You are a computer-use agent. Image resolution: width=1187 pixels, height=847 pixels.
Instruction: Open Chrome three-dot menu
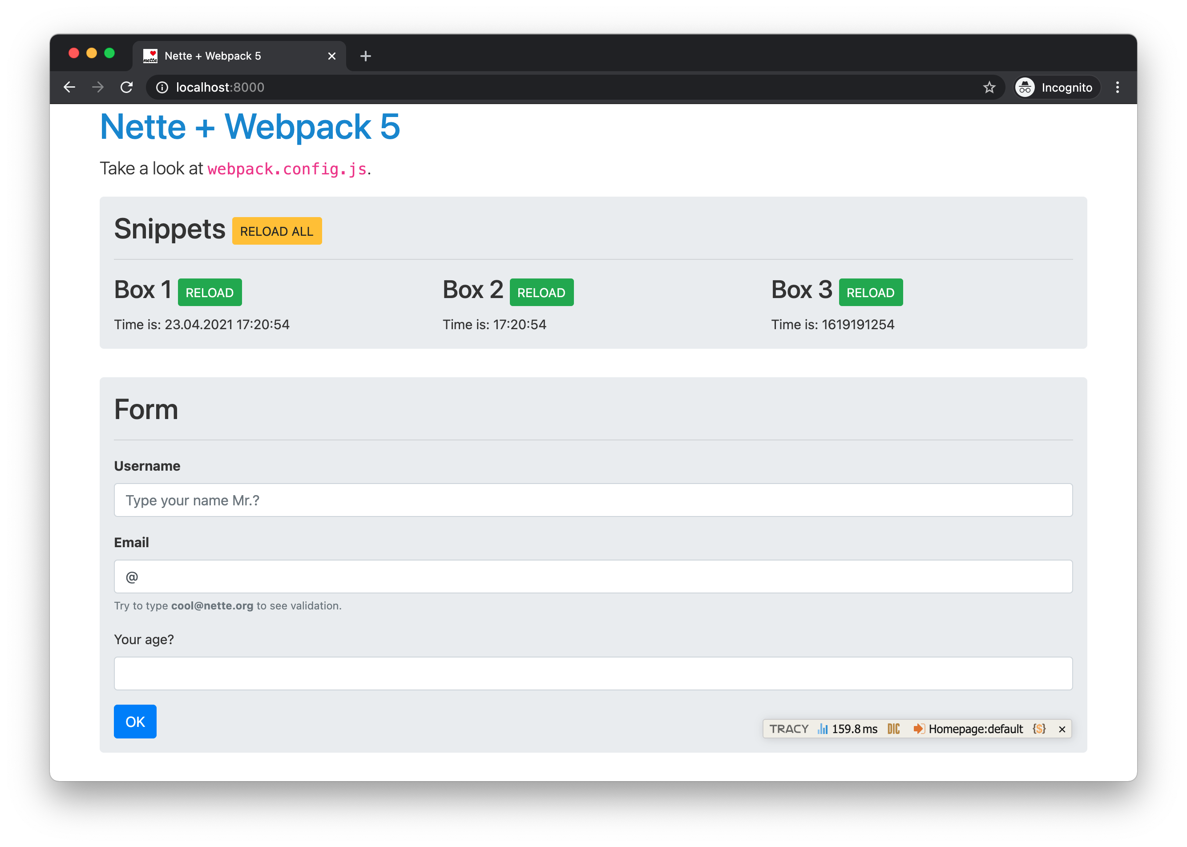point(1117,87)
